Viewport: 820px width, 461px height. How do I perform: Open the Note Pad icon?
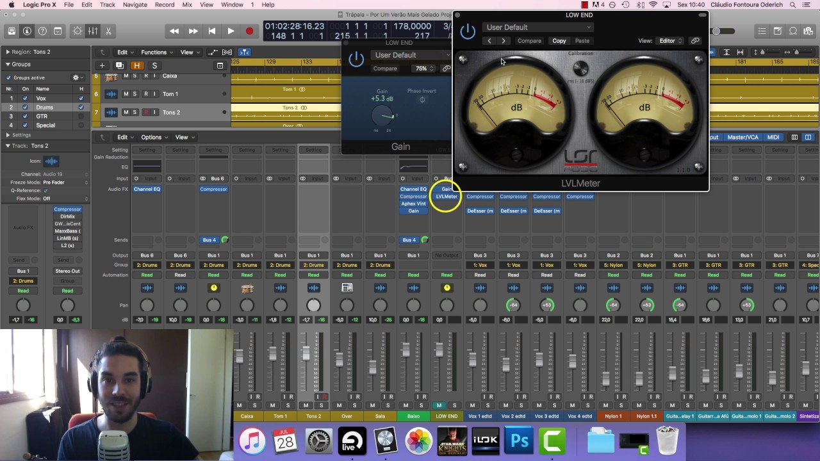click(777, 31)
